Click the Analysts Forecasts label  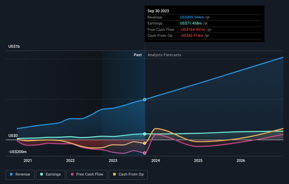pyautogui.click(x=164, y=55)
